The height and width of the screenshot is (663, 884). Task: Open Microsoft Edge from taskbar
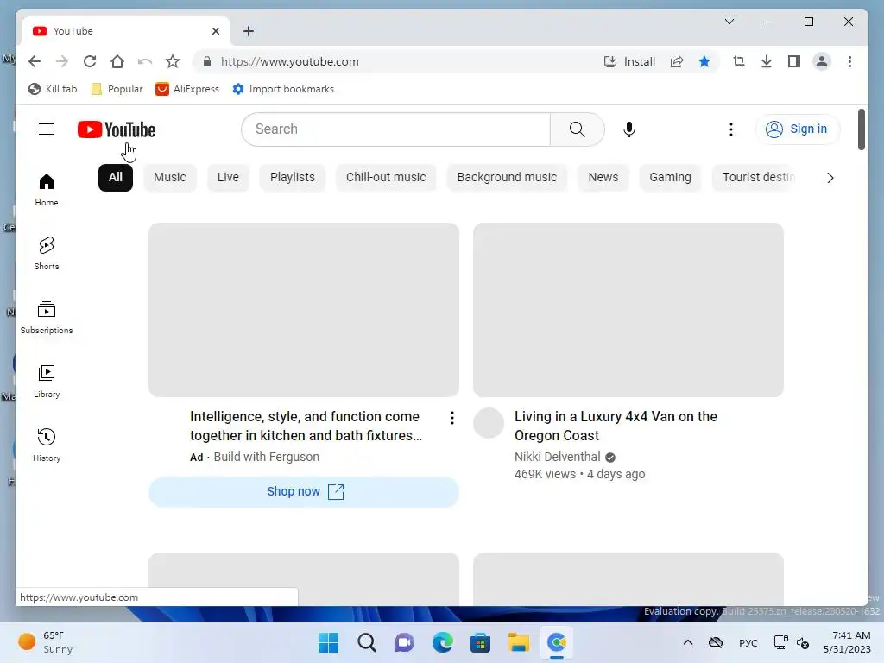tap(443, 642)
